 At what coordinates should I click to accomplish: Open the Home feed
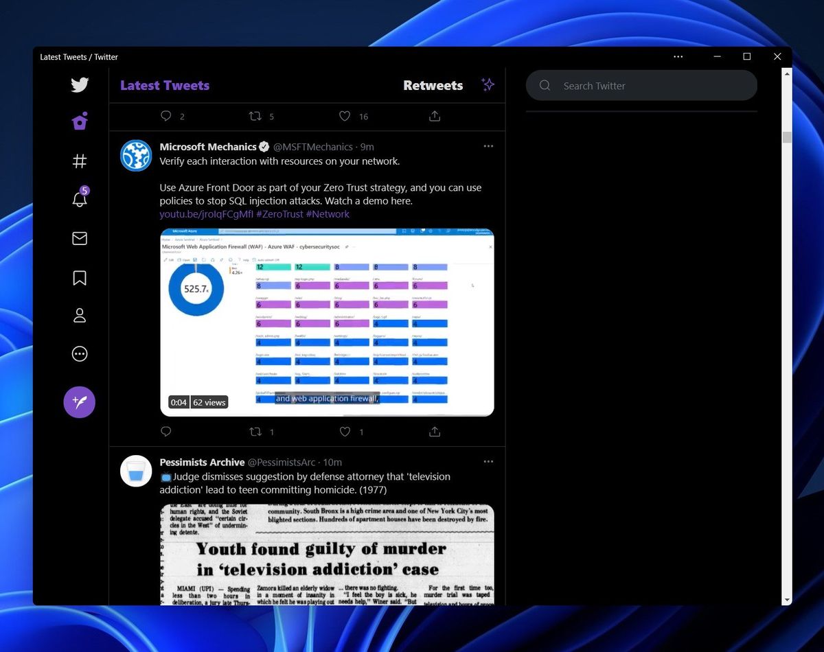[79, 121]
